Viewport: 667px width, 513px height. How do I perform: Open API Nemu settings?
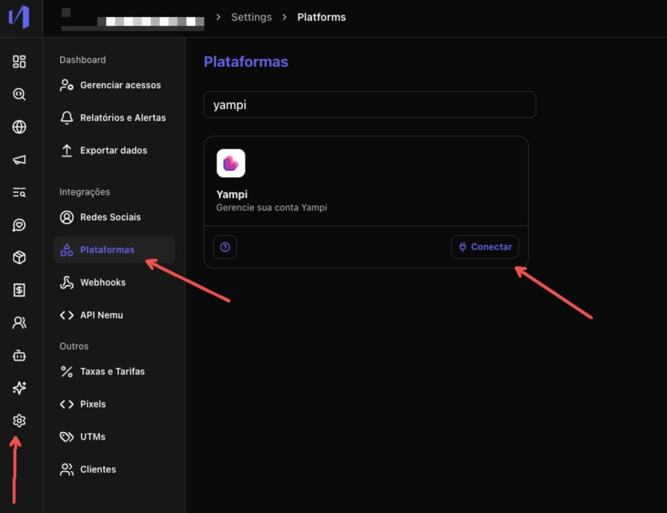[114, 315]
